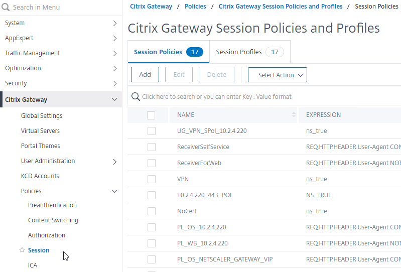The width and height of the screenshot is (401, 272).
Task: Click the ReceiverSelfService policy name
Action: (x=203, y=147)
